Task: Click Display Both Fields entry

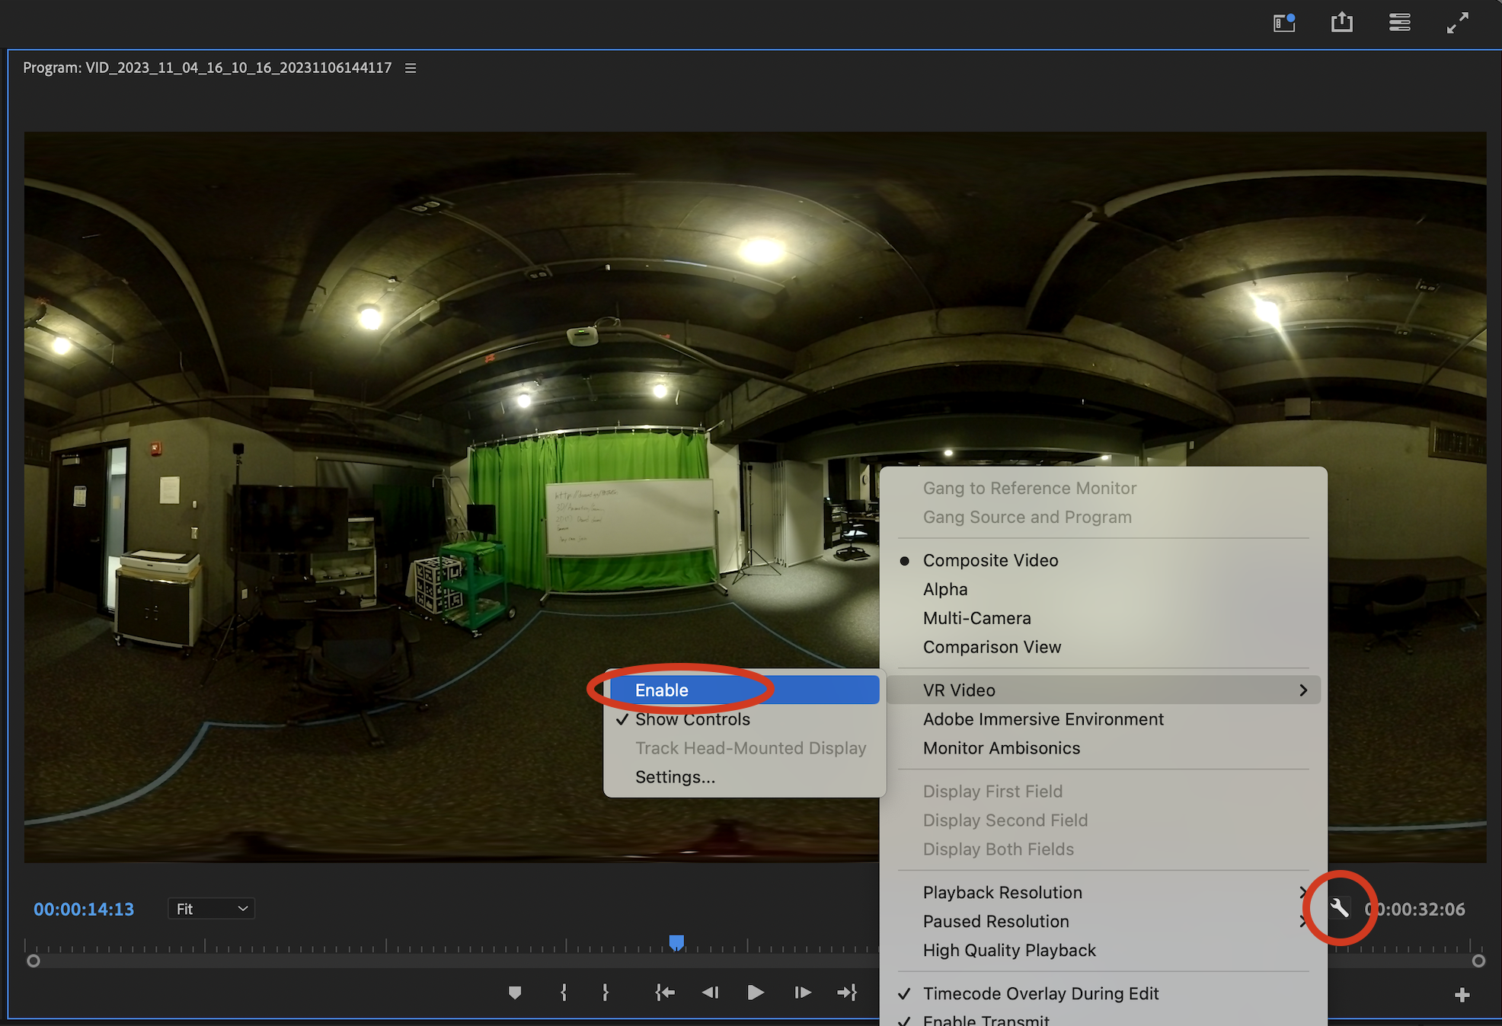Action: tap(1103, 849)
